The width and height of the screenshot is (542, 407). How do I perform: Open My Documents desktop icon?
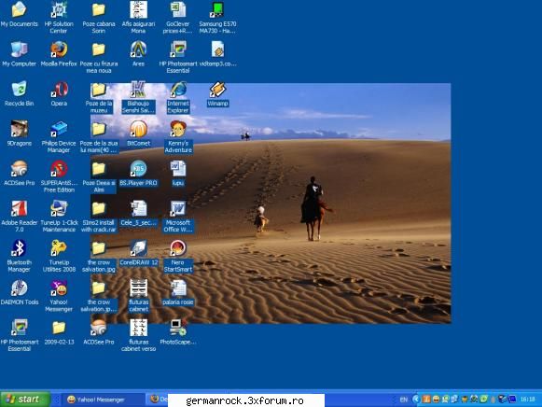click(x=19, y=9)
